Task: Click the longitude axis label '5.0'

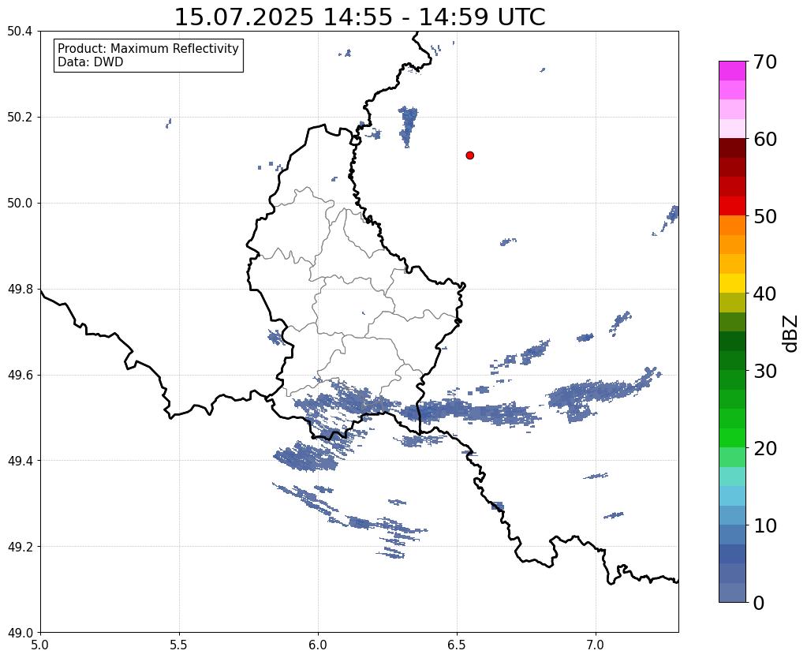Action: pos(40,645)
